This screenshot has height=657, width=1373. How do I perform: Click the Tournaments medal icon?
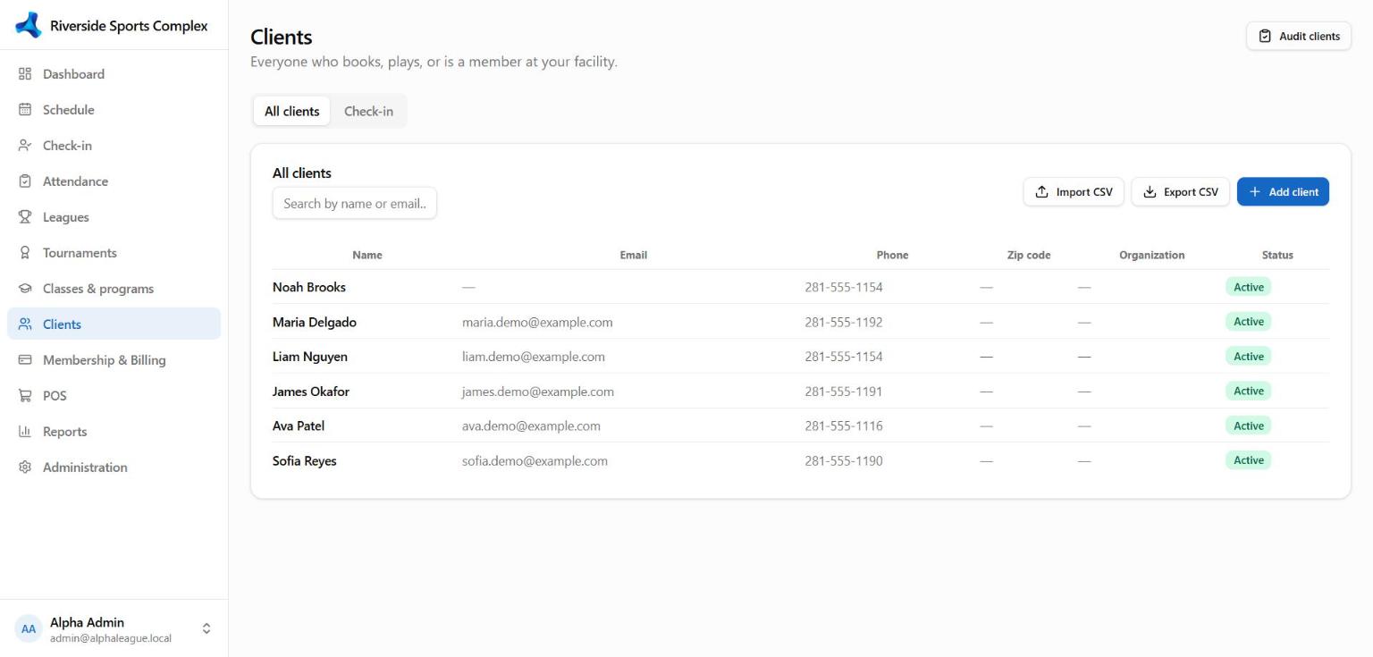25,253
